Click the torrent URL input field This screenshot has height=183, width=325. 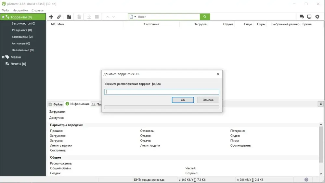click(x=162, y=92)
